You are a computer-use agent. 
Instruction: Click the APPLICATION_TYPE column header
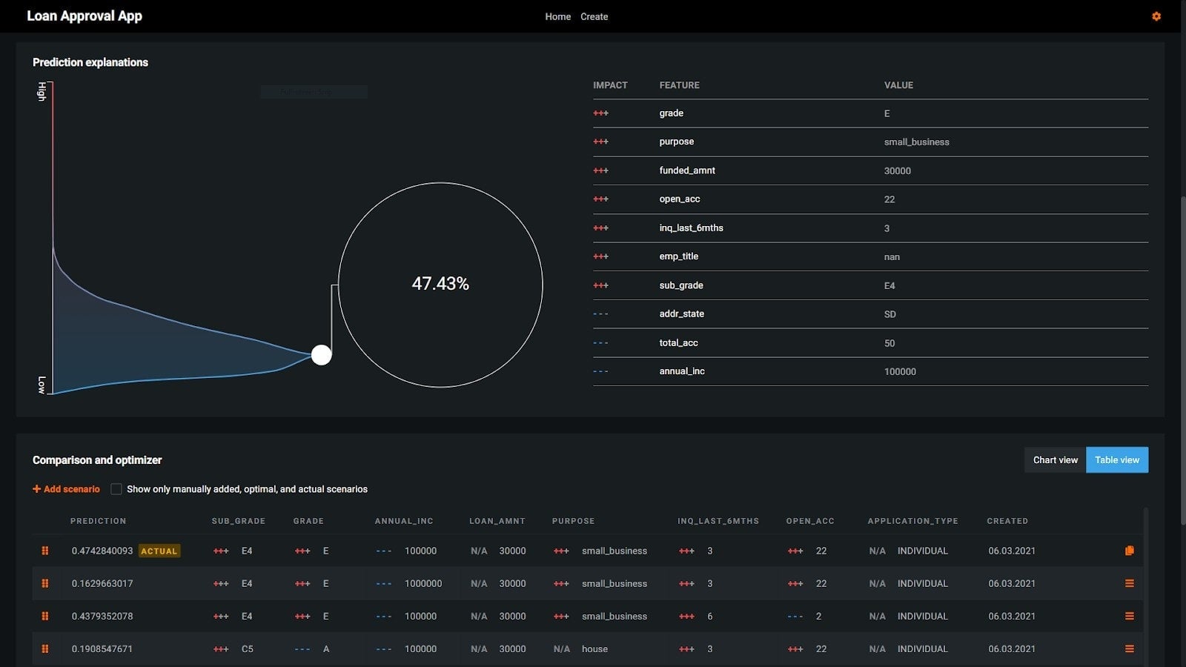coord(913,521)
